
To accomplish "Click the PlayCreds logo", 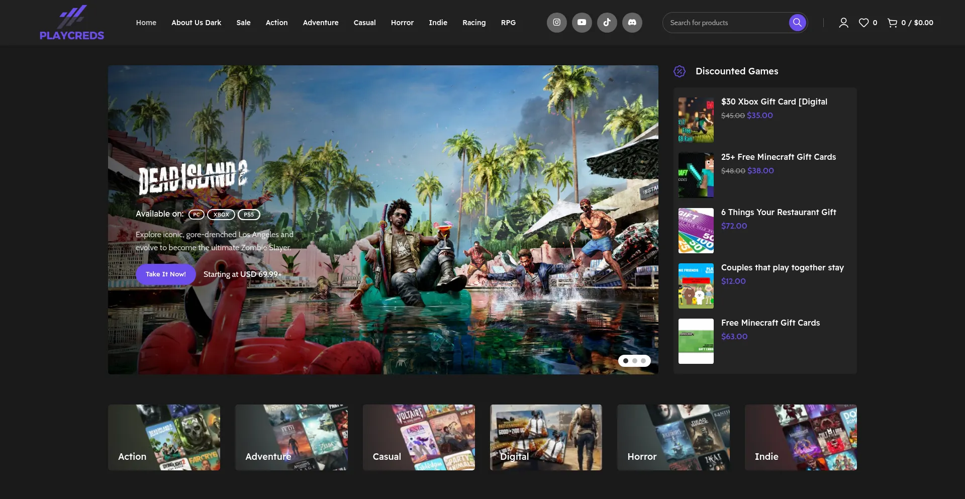I will [72, 23].
